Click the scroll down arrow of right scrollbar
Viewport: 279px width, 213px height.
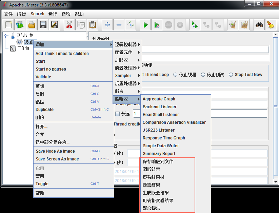coord(276,182)
